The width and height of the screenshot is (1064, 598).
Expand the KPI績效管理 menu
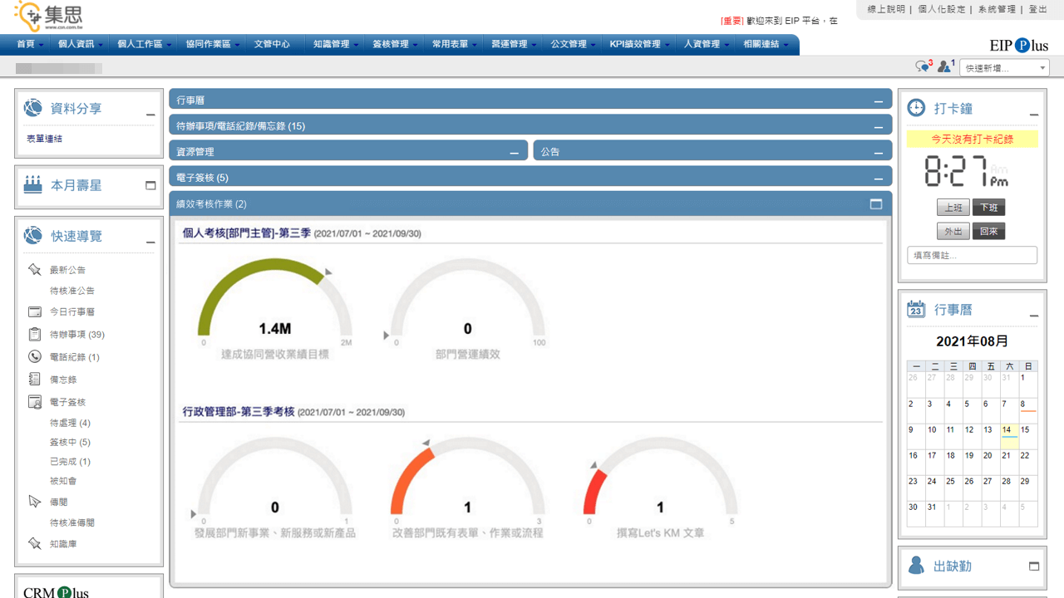tap(638, 44)
